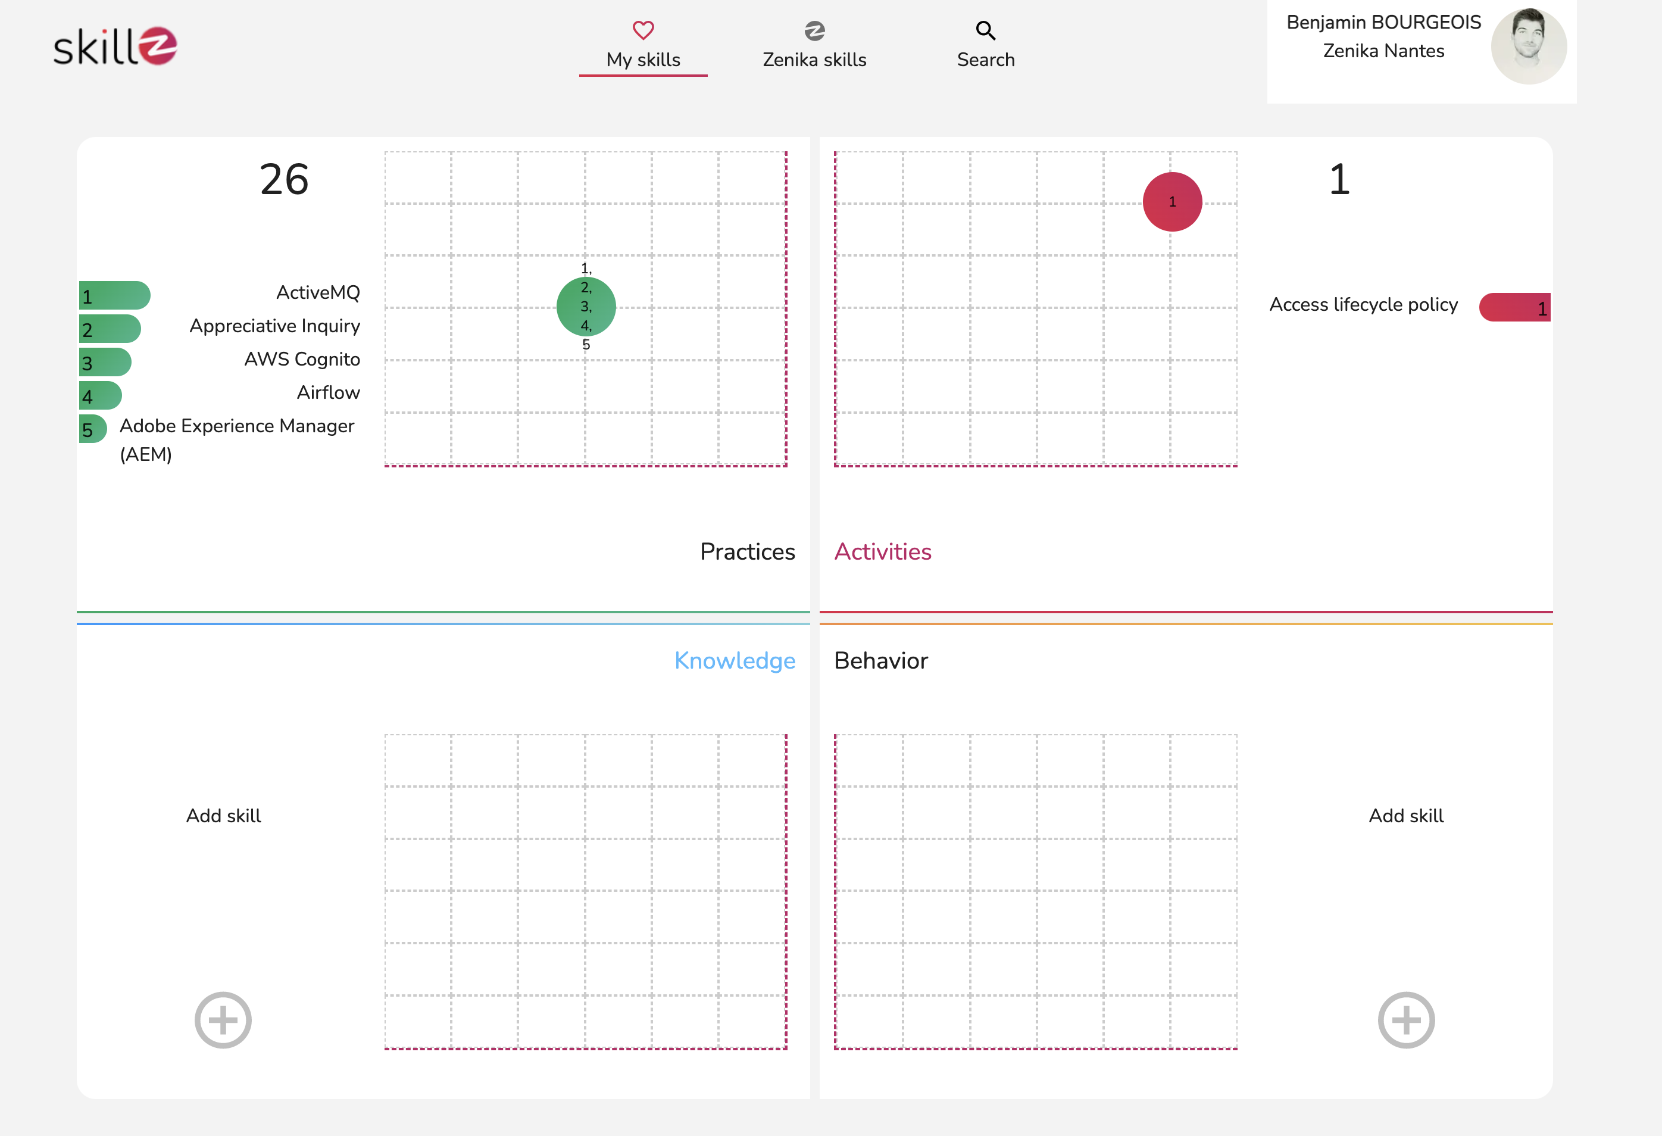Click the red bubble on the Activities chart

1172,201
